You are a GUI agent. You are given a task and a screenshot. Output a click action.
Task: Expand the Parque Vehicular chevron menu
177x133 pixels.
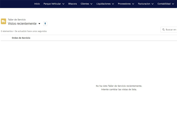click(63, 4)
